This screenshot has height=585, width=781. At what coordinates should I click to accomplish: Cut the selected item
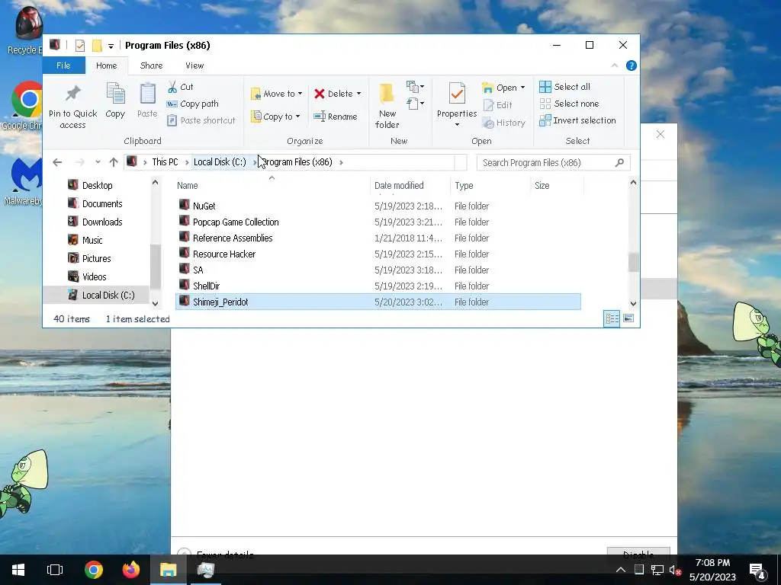pyautogui.click(x=180, y=87)
